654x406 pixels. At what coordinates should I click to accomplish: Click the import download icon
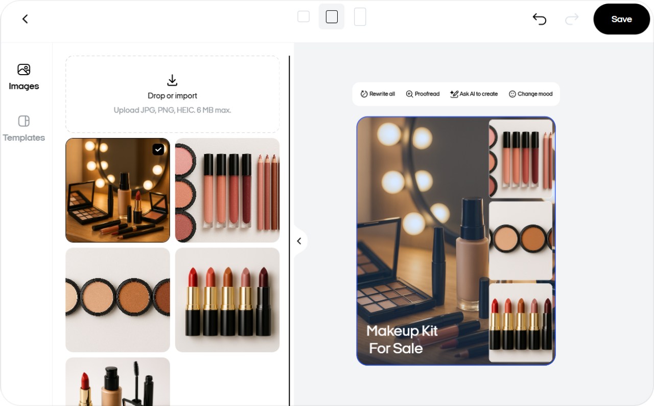(x=172, y=80)
